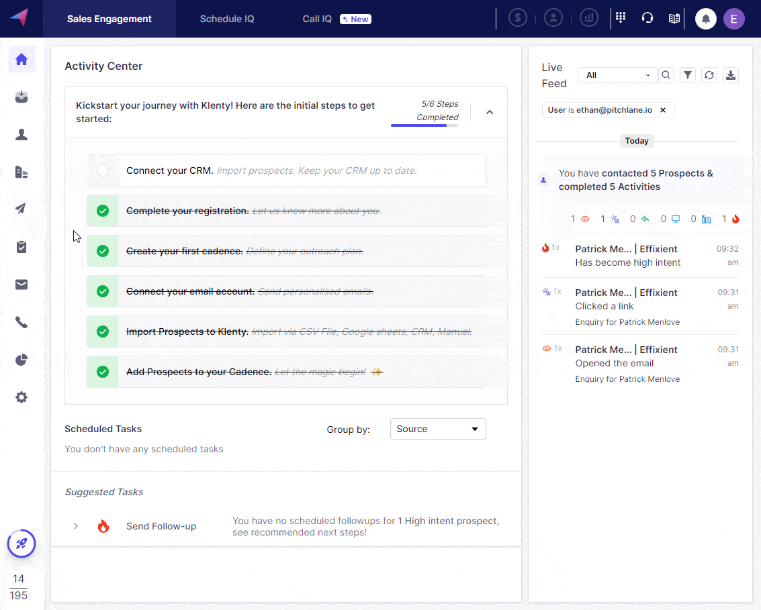The width and height of the screenshot is (761, 610).
Task: Open the Live Feed filter funnel
Action: click(688, 75)
